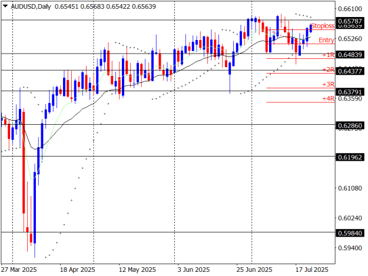Click the open price 0.65451 in the header

[x=67, y=6]
